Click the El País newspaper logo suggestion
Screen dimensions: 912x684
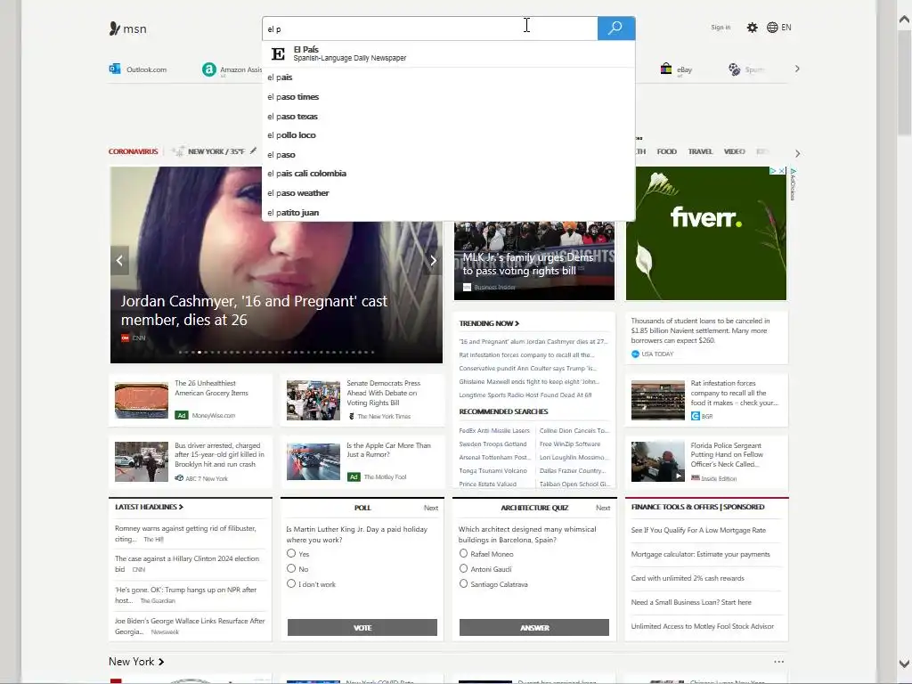point(278,53)
